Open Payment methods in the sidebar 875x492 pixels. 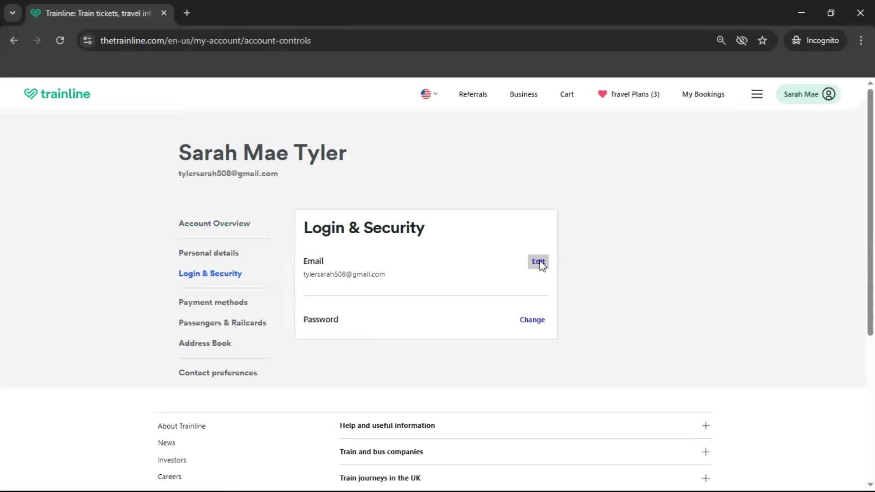(213, 302)
